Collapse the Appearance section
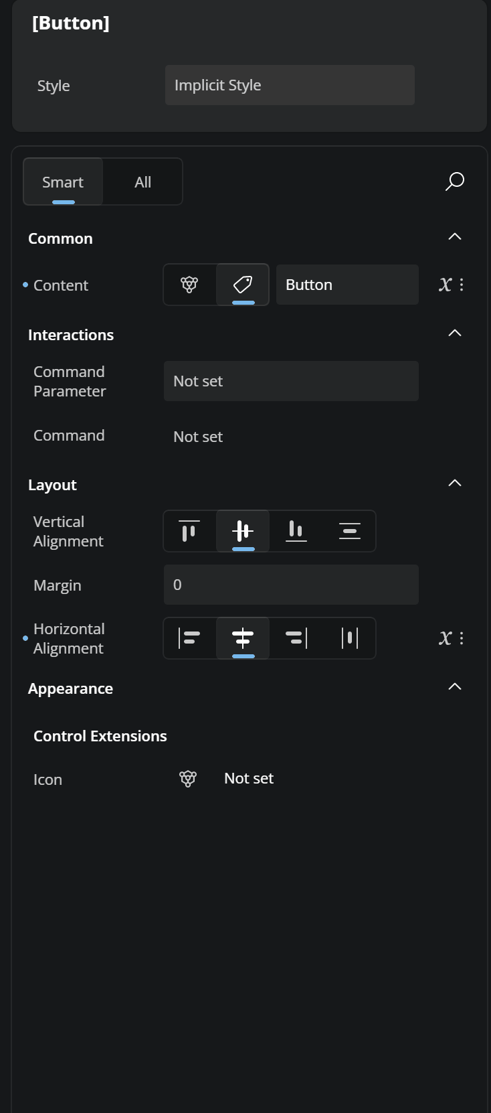The image size is (491, 1113). (x=454, y=686)
